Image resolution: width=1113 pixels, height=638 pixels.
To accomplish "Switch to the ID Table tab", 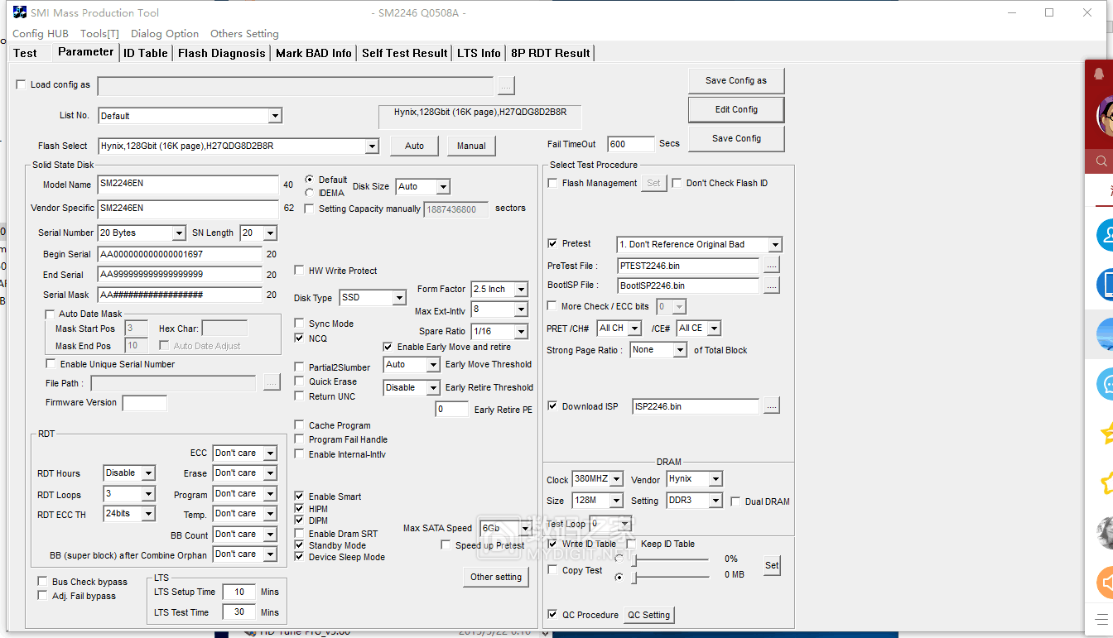I will (146, 53).
